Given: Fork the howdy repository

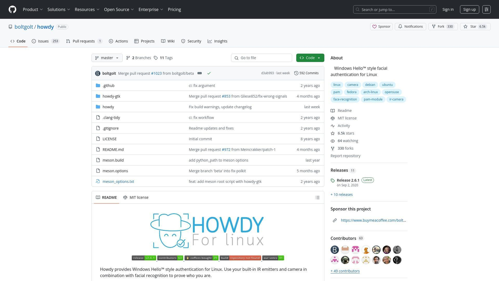Looking at the screenshot, I should 443,26.
